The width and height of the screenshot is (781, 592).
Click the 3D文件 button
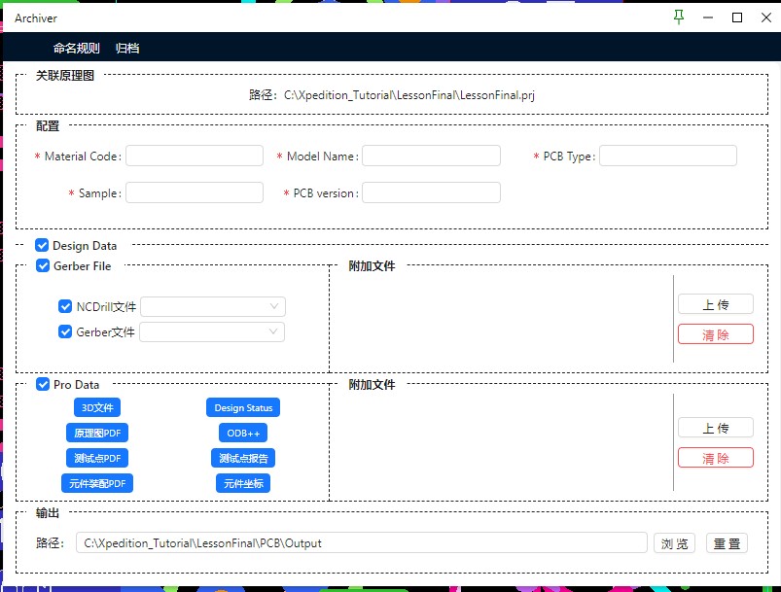coord(96,407)
